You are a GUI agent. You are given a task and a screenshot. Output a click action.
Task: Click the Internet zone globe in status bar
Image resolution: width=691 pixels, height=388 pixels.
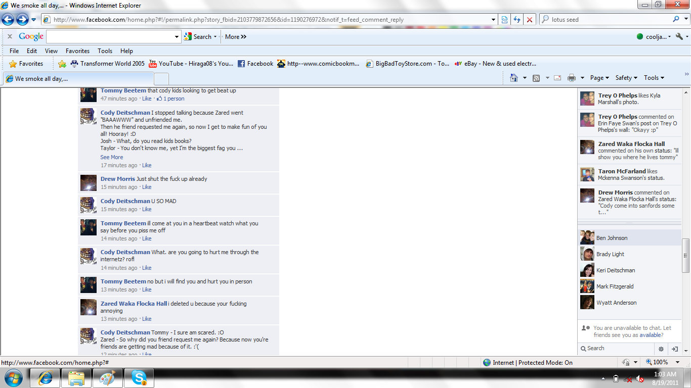point(487,362)
